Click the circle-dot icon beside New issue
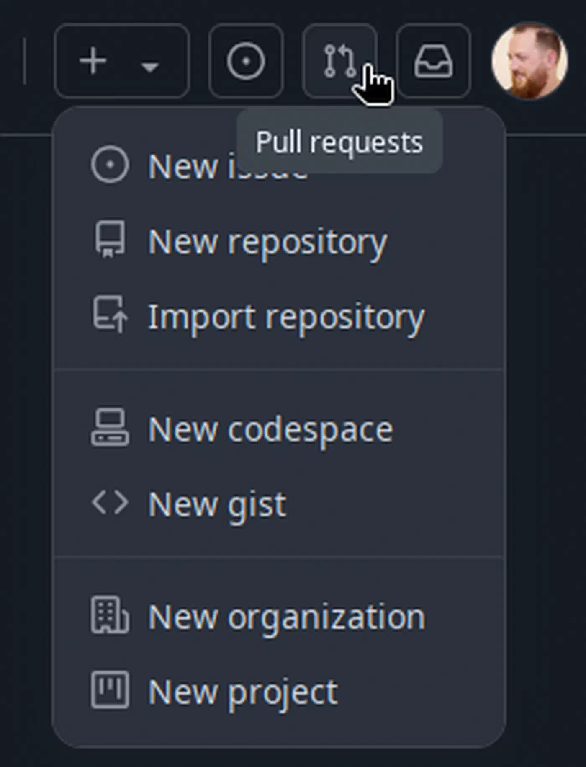This screenshot has height=767, width=586. tap(110, 165)
